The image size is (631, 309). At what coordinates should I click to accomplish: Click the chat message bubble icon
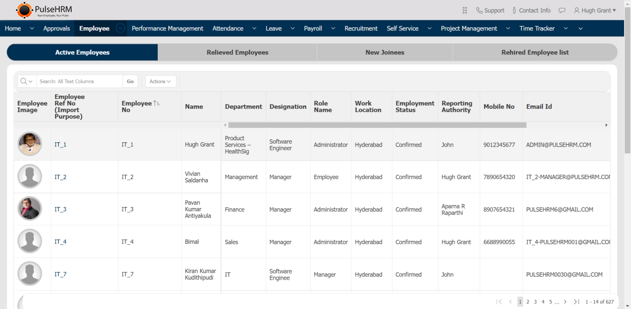[562, 10]
